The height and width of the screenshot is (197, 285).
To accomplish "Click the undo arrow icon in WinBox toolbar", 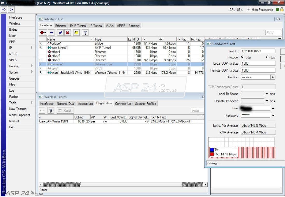I will (x=4, y=10).
